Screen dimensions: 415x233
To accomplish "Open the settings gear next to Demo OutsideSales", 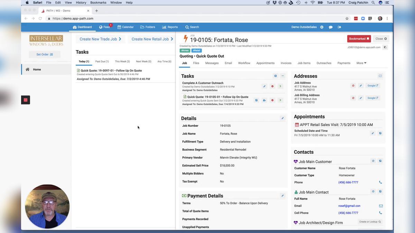I will coord(322,27).
